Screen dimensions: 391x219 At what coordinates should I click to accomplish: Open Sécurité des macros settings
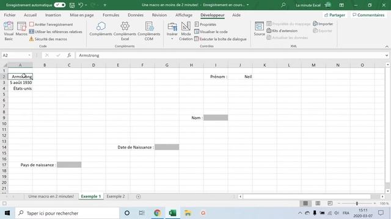(48, 39)
